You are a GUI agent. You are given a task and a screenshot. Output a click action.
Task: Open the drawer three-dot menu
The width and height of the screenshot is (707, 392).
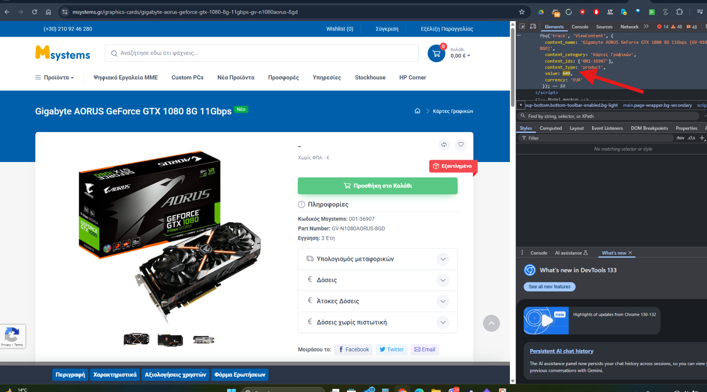[x=522, y=253]
